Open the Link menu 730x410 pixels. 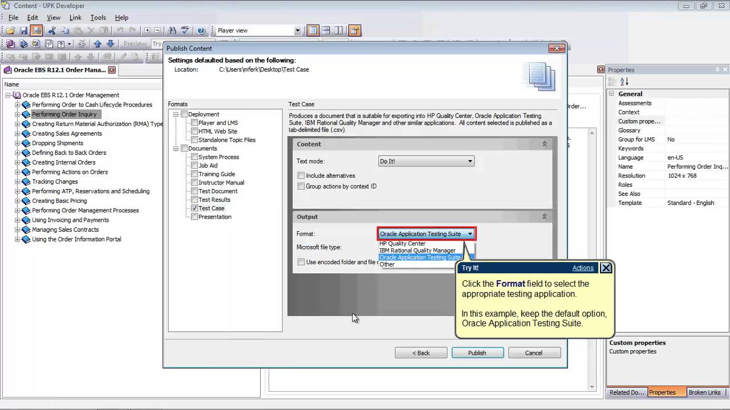pyautogui.click(x=75, y=18)
